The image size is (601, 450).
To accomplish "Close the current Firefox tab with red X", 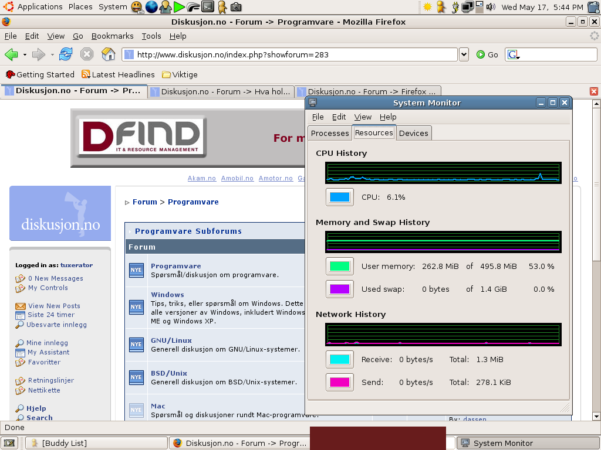I will point(593,91).
